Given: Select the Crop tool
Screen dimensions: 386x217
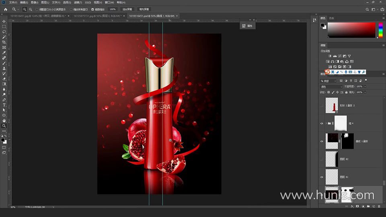Looking at the screenshot, I should point(4,42).
